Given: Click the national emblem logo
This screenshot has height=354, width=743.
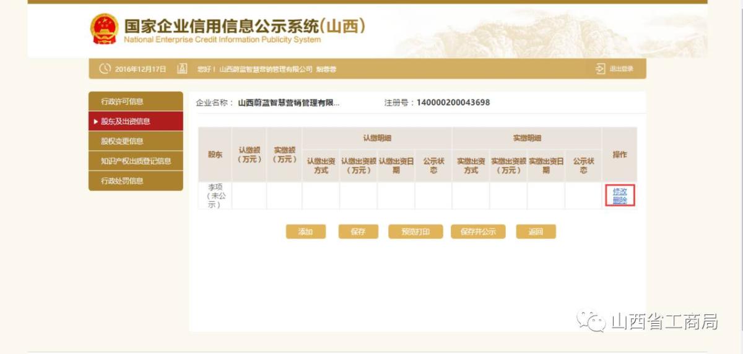Looking at the screenshot, I should coord(104,29).
